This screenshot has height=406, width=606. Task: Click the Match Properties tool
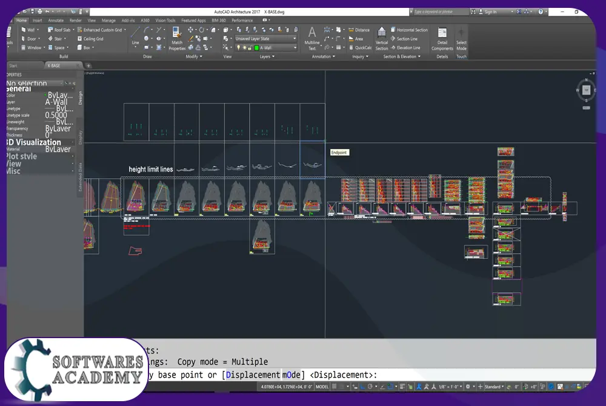pos(176,39)
